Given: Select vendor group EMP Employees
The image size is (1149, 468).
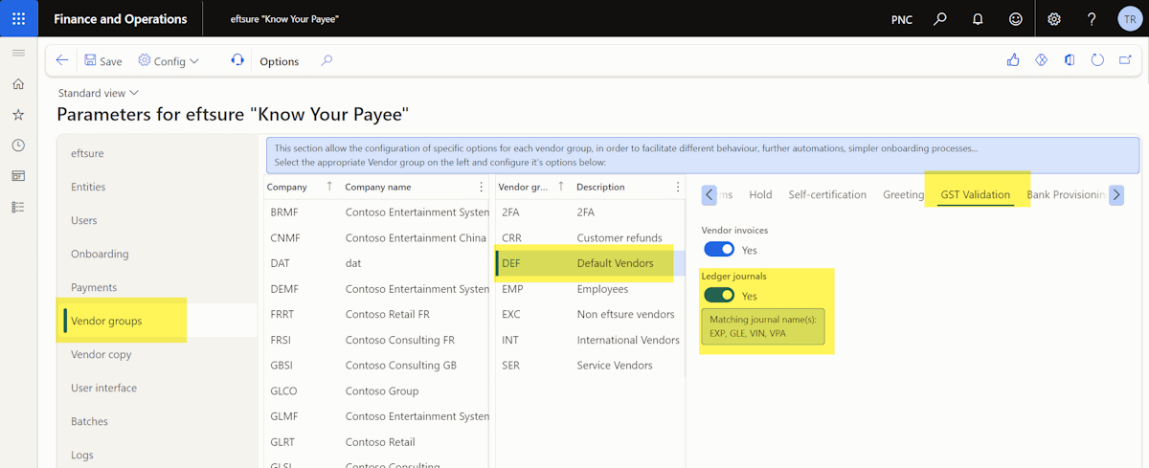Looking at the screenshot, I should (x=592, y=289).
